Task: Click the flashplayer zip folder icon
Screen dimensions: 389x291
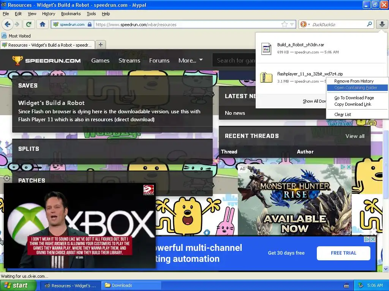Action: [266, 77]
